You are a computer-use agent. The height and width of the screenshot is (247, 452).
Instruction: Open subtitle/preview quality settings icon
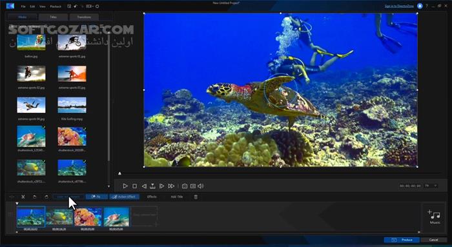pyautogui.click(x=193, y=186)
